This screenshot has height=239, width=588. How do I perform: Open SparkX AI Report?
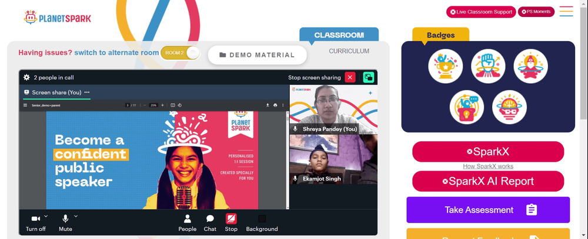(488, 181)
